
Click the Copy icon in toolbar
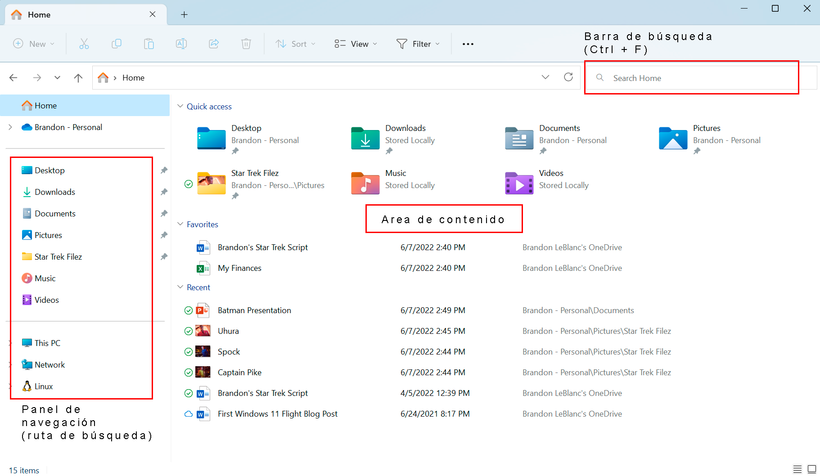coord(117,44)
